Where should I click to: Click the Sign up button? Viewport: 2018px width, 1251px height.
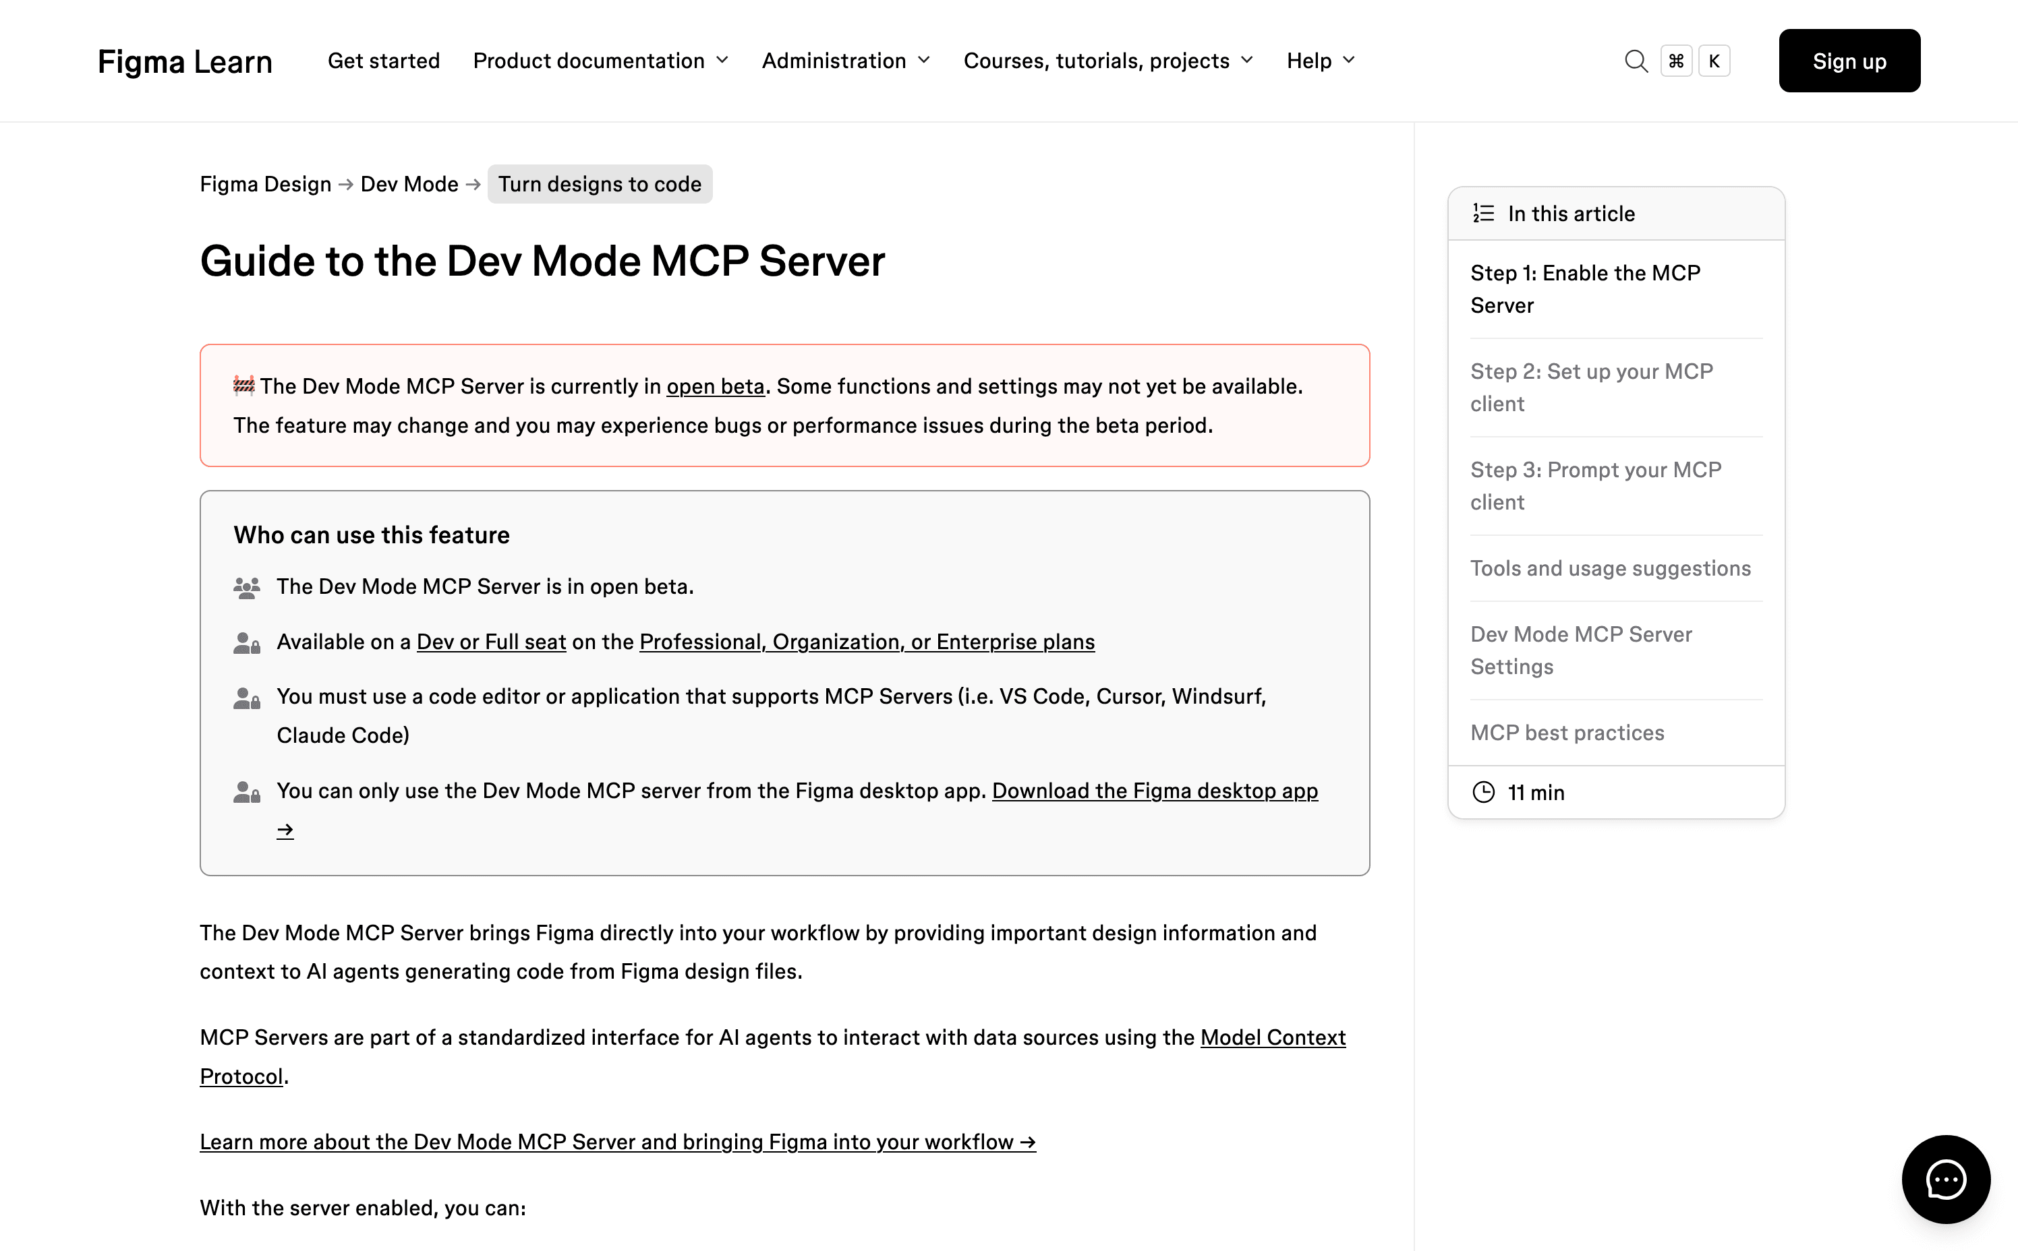click(1849, 61)
